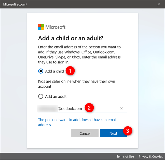Click the Next button
The width and height of the screenshot is (165, 160).
tap(113, 133)
